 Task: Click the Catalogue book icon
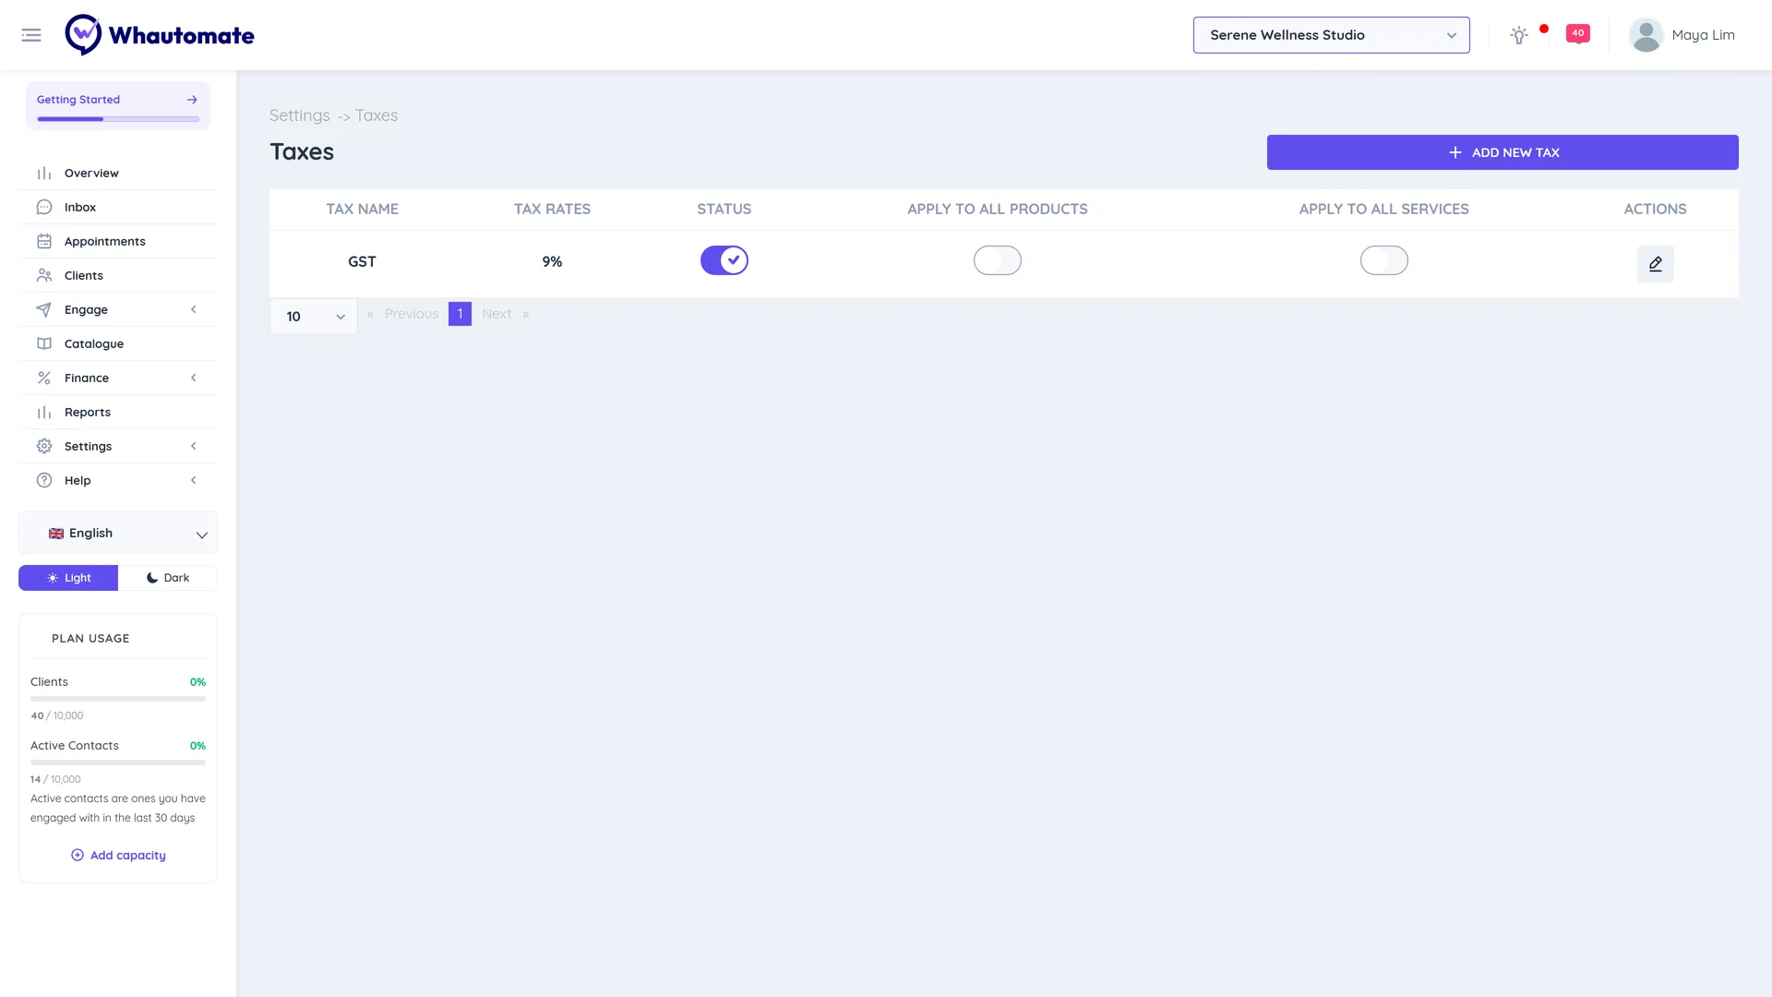click(44, 343)
